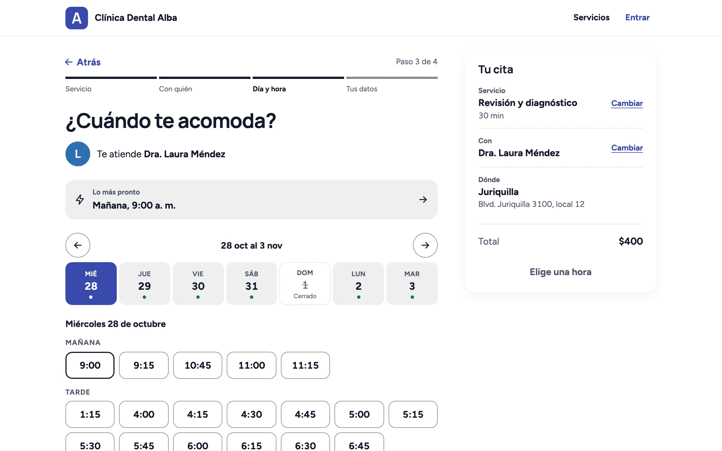The width and height of the screenshot is (722, 451).
Task: Click the 'Blvd. Juriquilla 3100, local 12' address
Action: (531, 204)
